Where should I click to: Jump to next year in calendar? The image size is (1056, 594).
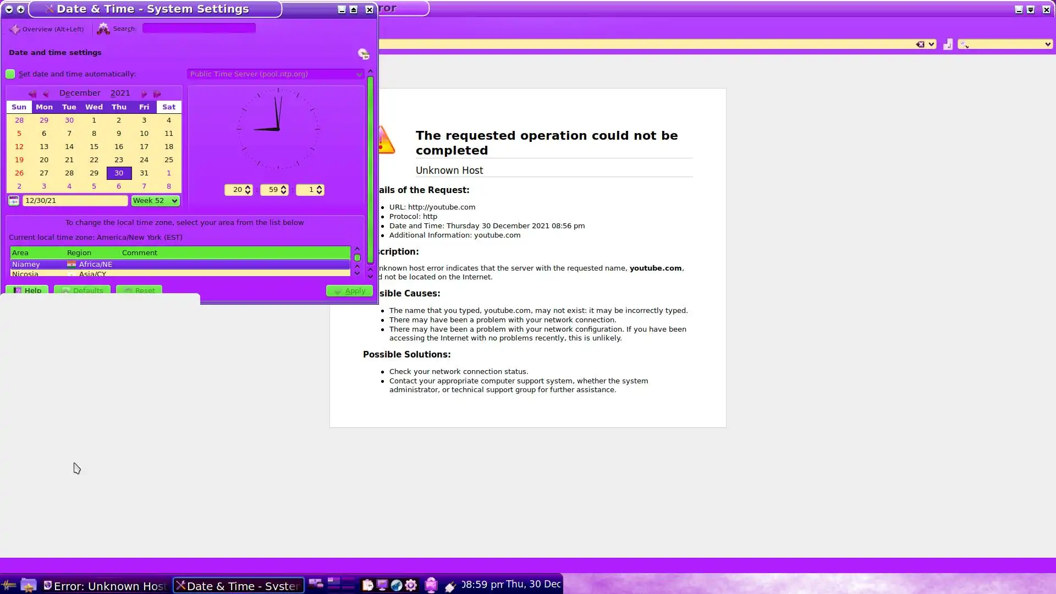coord(157,94)
